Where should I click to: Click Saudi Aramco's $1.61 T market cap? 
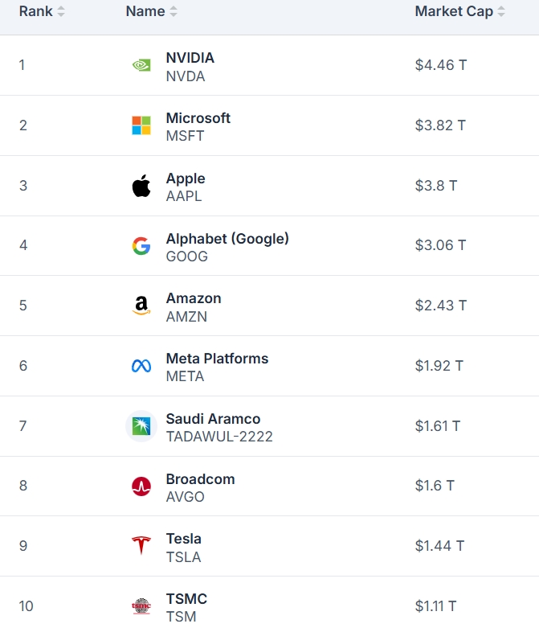coord(439,426)
